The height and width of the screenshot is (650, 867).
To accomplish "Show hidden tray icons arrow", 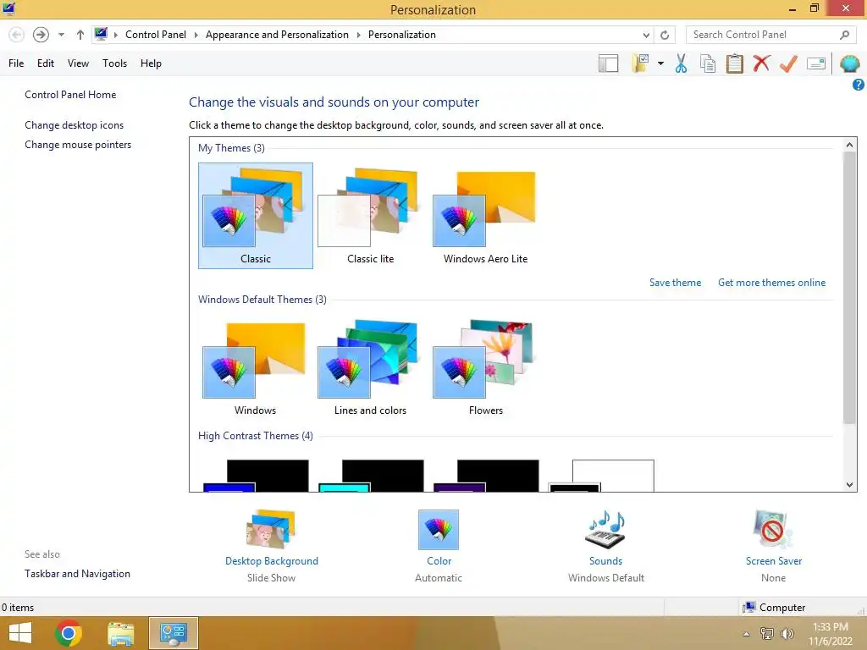I will coord(746,634).
